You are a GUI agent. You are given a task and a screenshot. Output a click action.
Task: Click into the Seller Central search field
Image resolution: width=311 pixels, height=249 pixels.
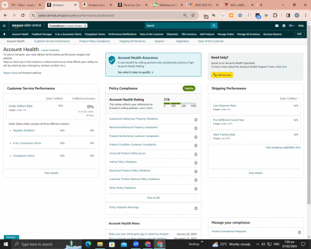(x=178, y=26)
